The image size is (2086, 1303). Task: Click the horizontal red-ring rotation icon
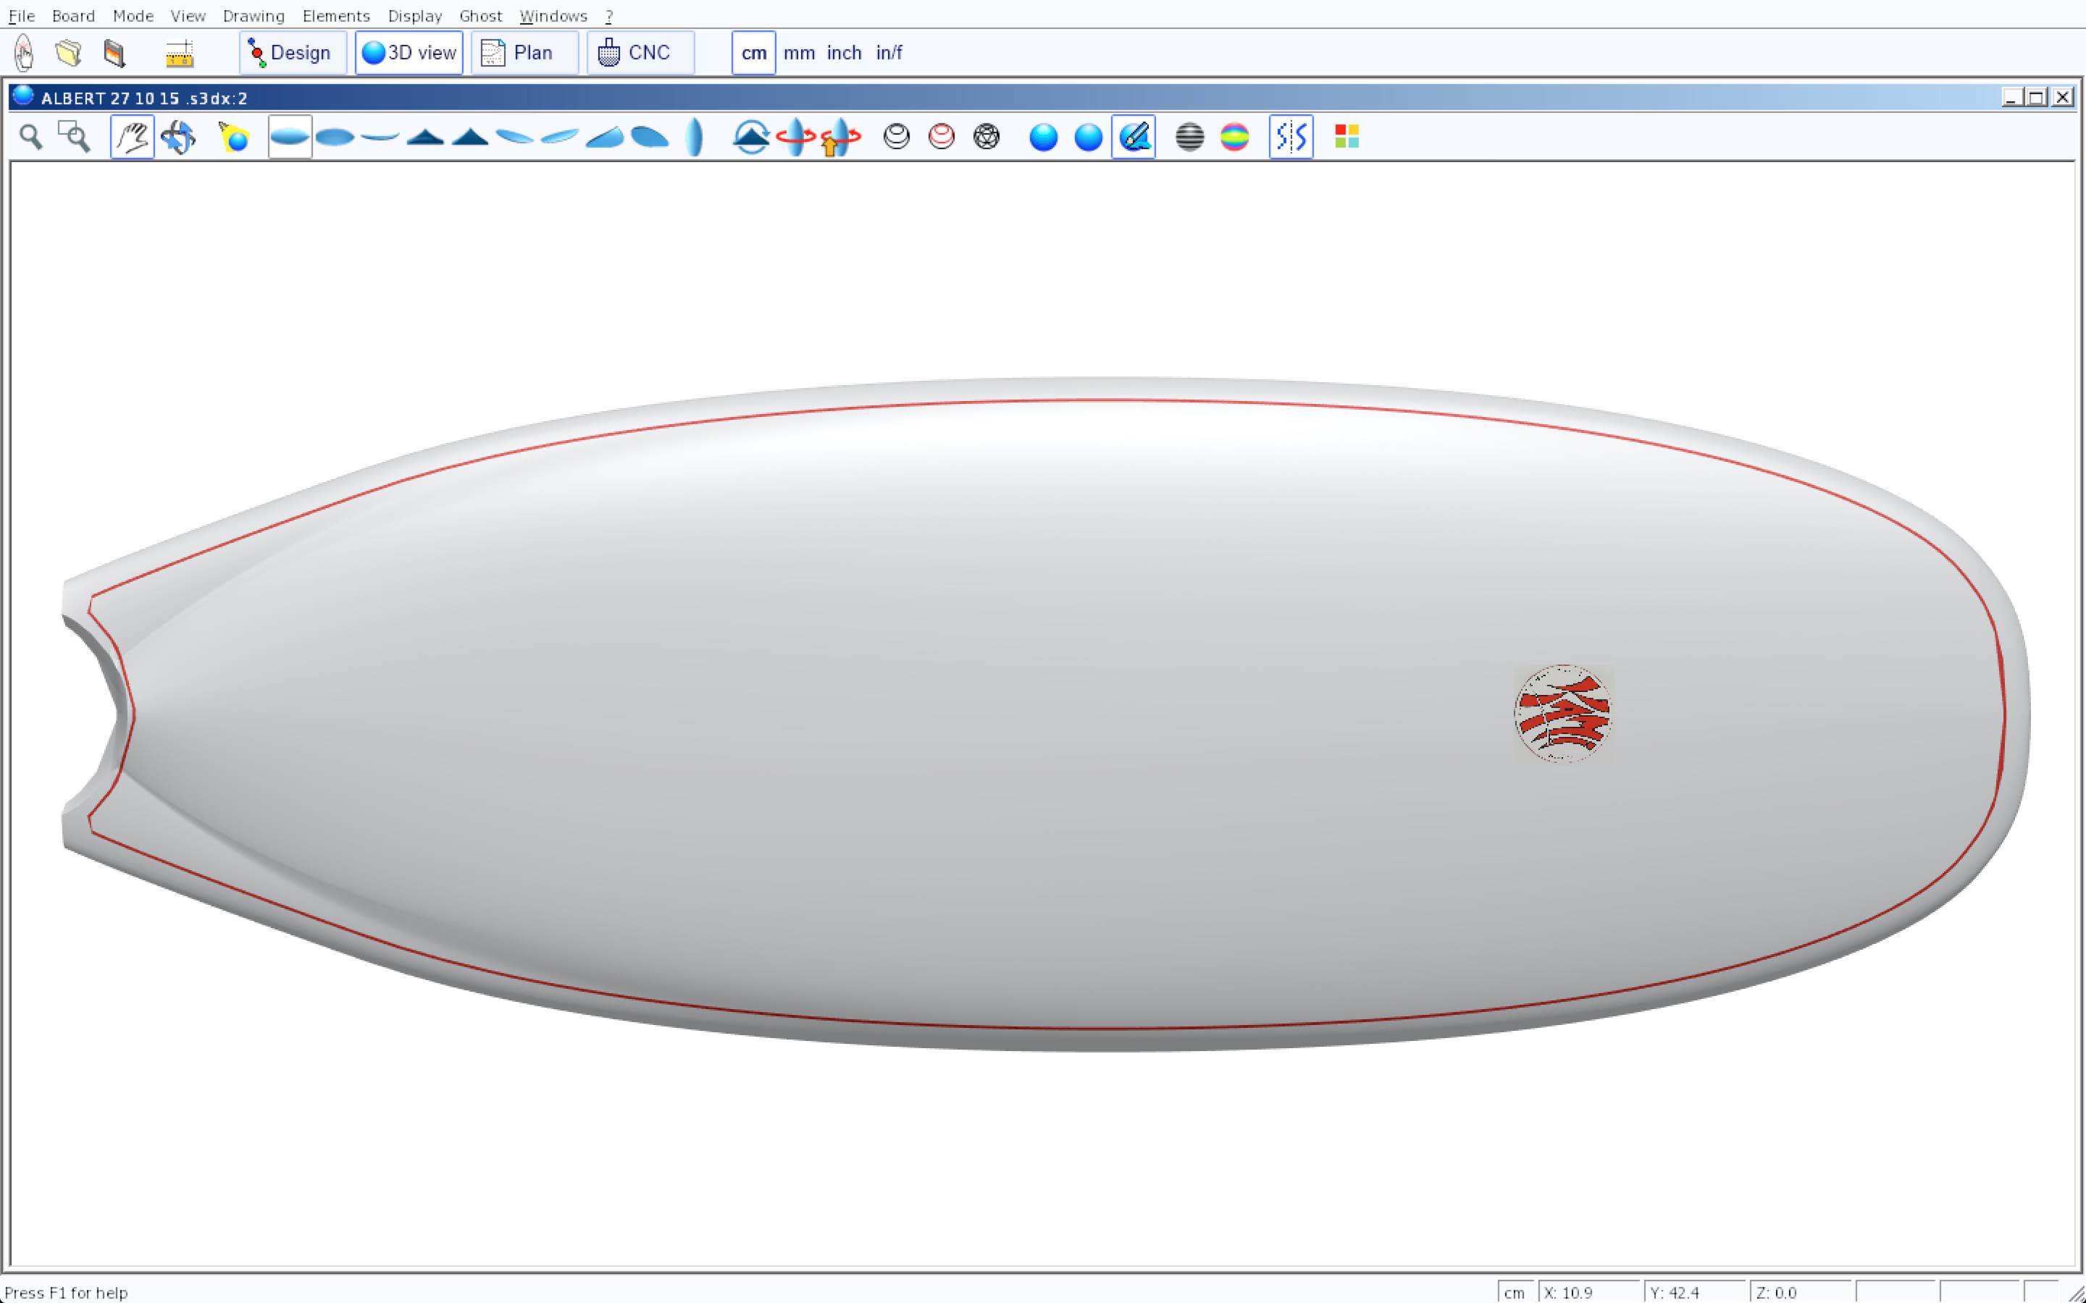coord(795,137)
